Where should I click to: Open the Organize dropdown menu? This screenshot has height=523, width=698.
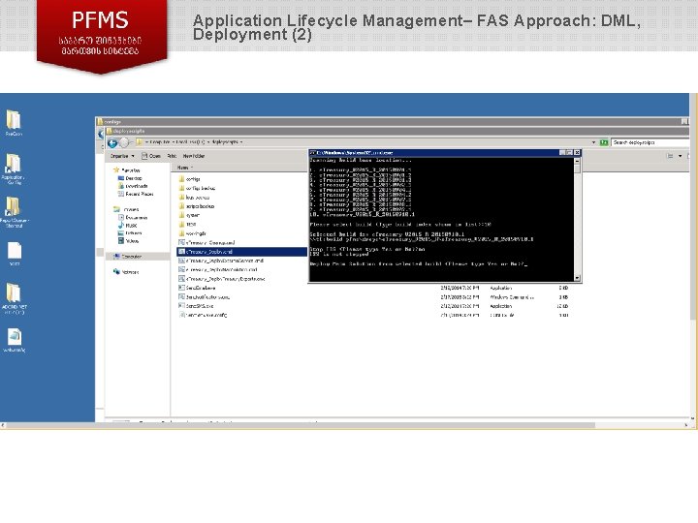coord(122,156)
